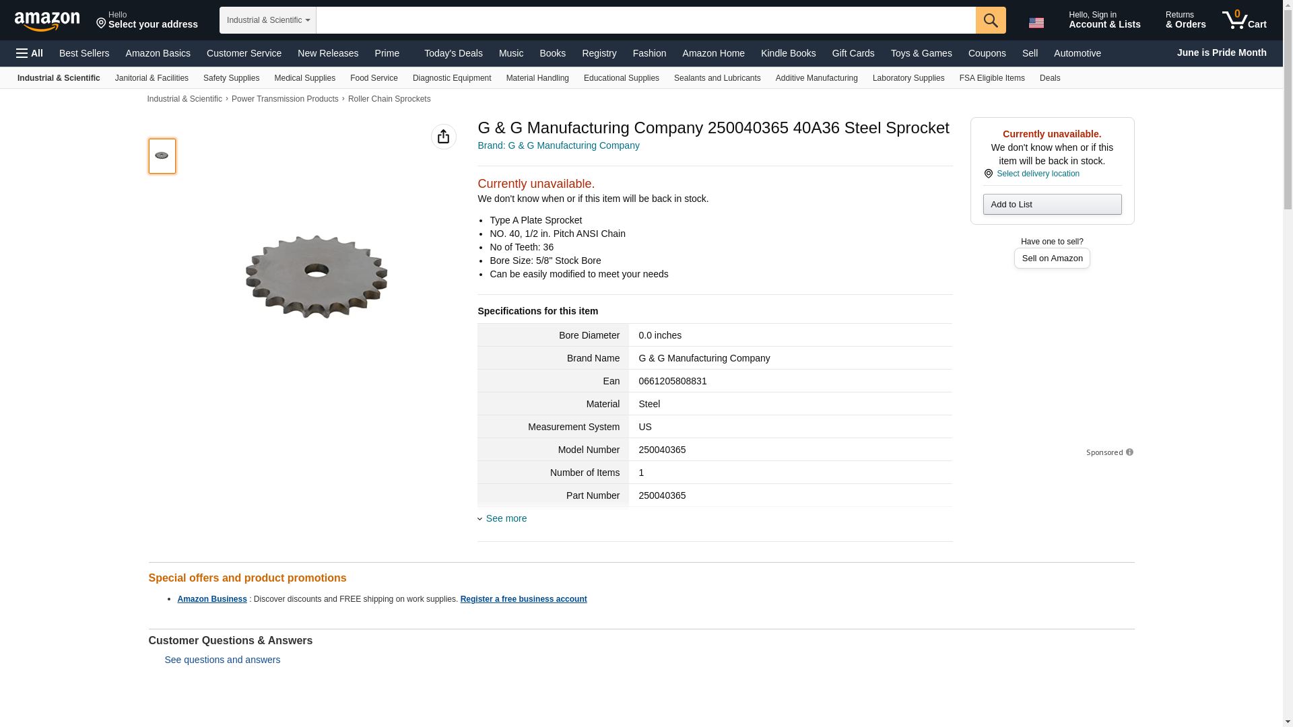1293x727 pixels.
Task: Click the share icon above product image
Action: coord(443,137)
